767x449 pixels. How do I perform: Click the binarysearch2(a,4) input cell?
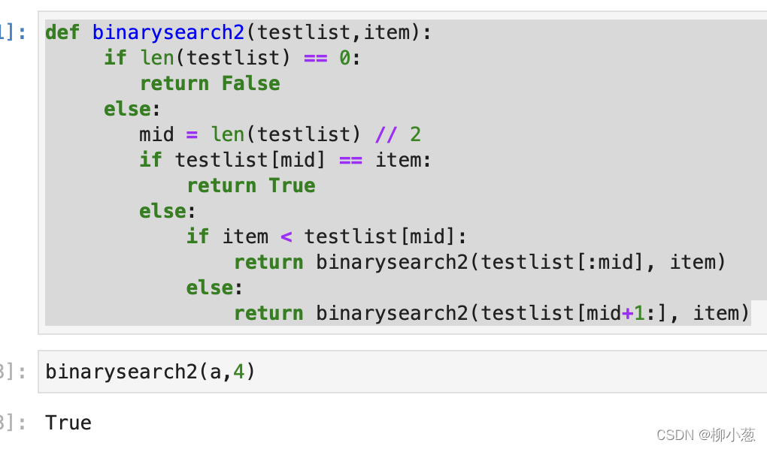402,372
